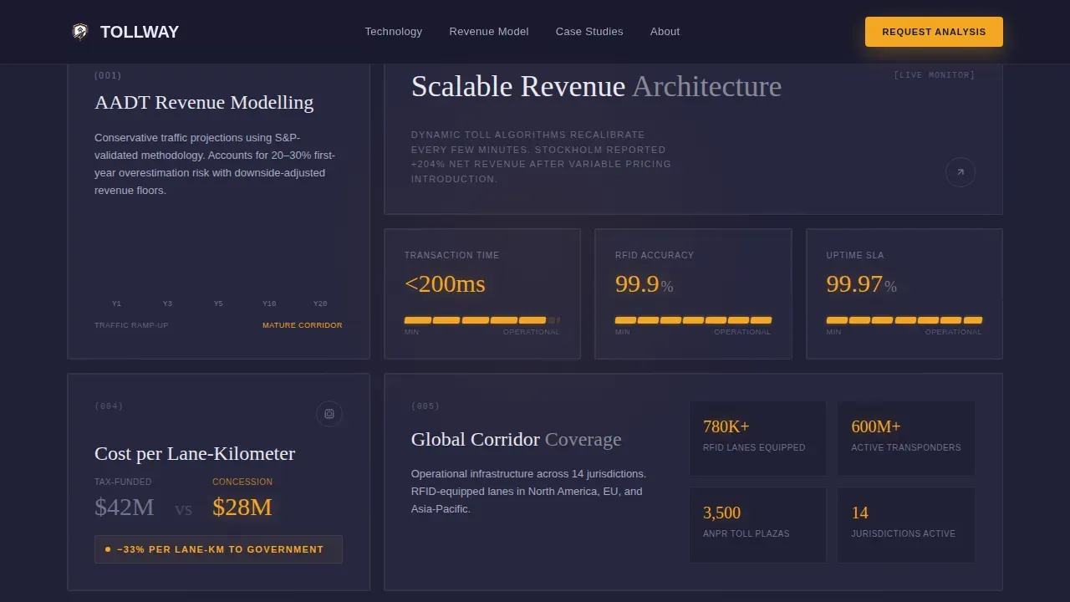The image size is (1070, 602).
Task: Click the conservative traffic projections paragraph
Action: tap(216, 164)
